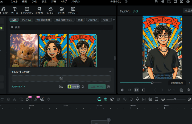Select the V15限定素材 category tag

(43, 20)
